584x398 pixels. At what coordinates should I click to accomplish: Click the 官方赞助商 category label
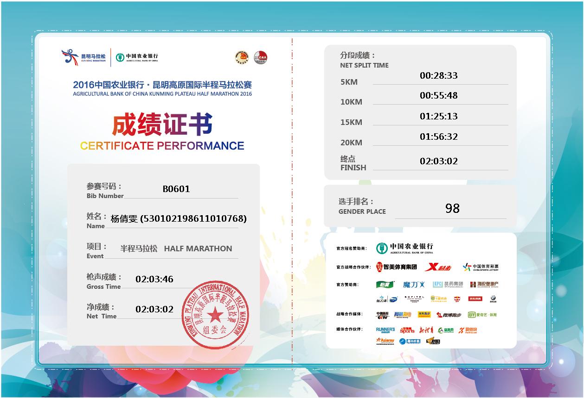(x=348, y=284)
